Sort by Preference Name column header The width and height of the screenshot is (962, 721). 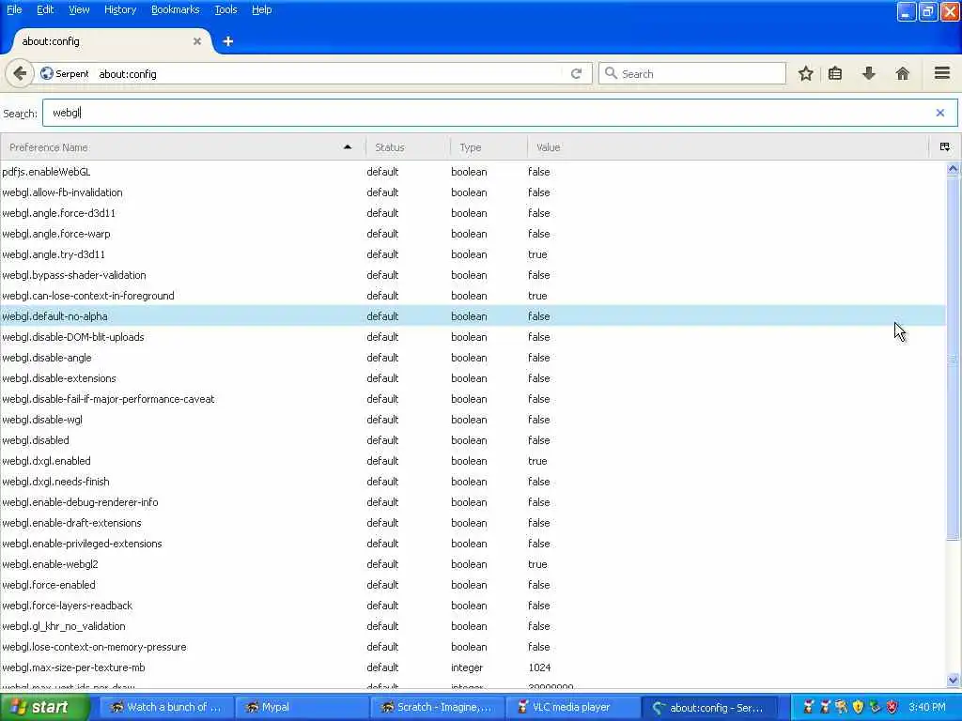(183, 147)
